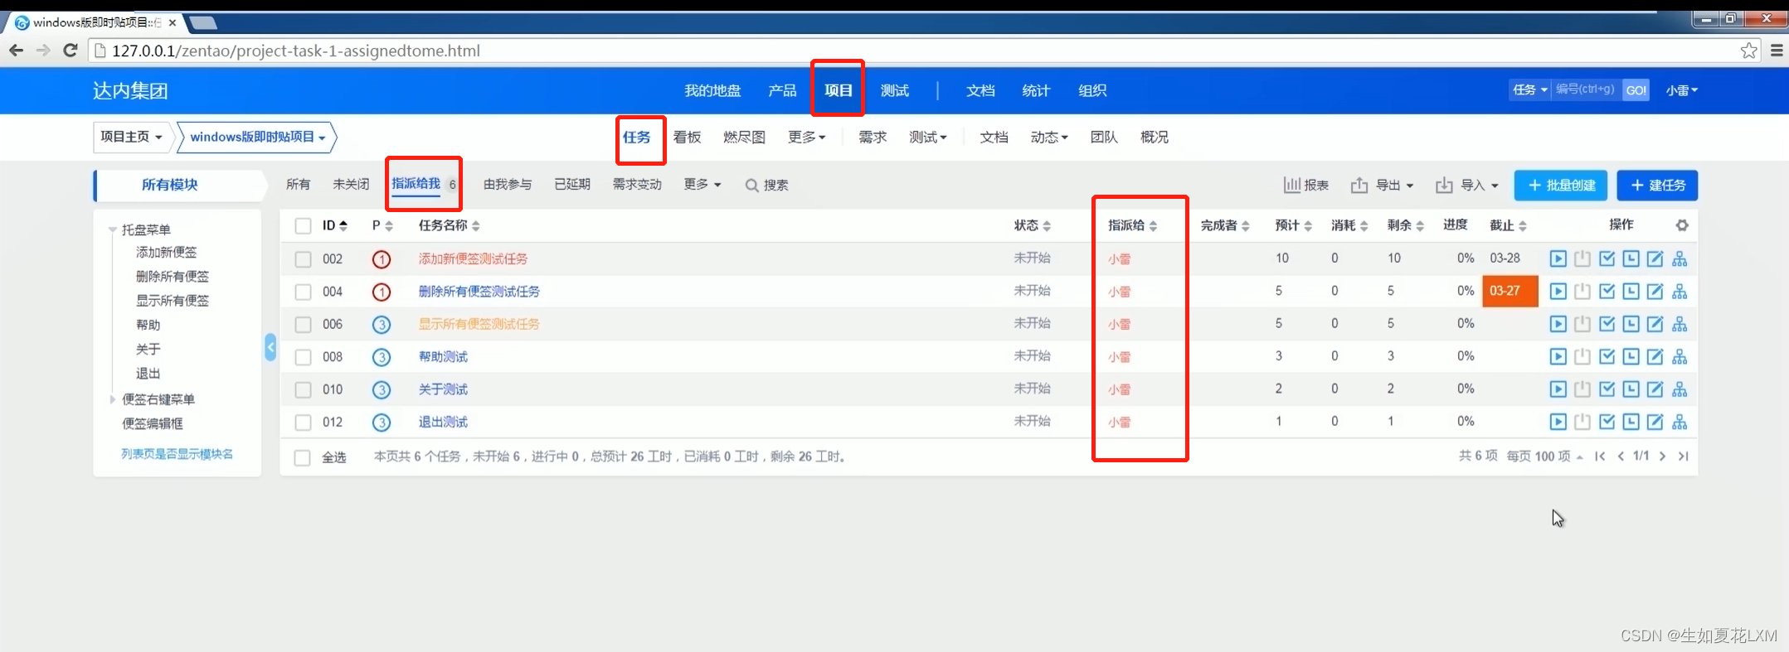
Task: Expand the 便签右键菜单 tree node
Action: (113, 399)
